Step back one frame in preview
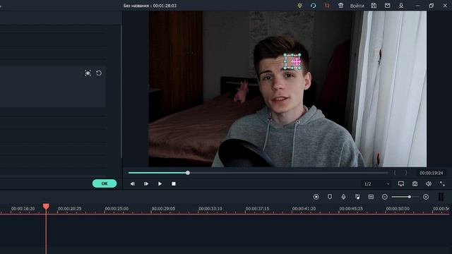 click(x=132, y=183)
